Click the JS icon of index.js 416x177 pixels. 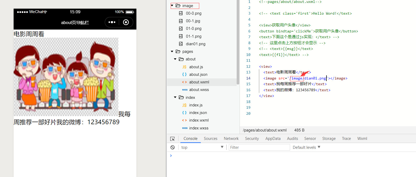(184, 105)
